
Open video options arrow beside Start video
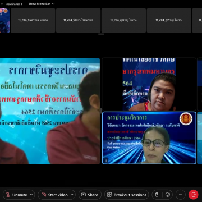[72, 195]
